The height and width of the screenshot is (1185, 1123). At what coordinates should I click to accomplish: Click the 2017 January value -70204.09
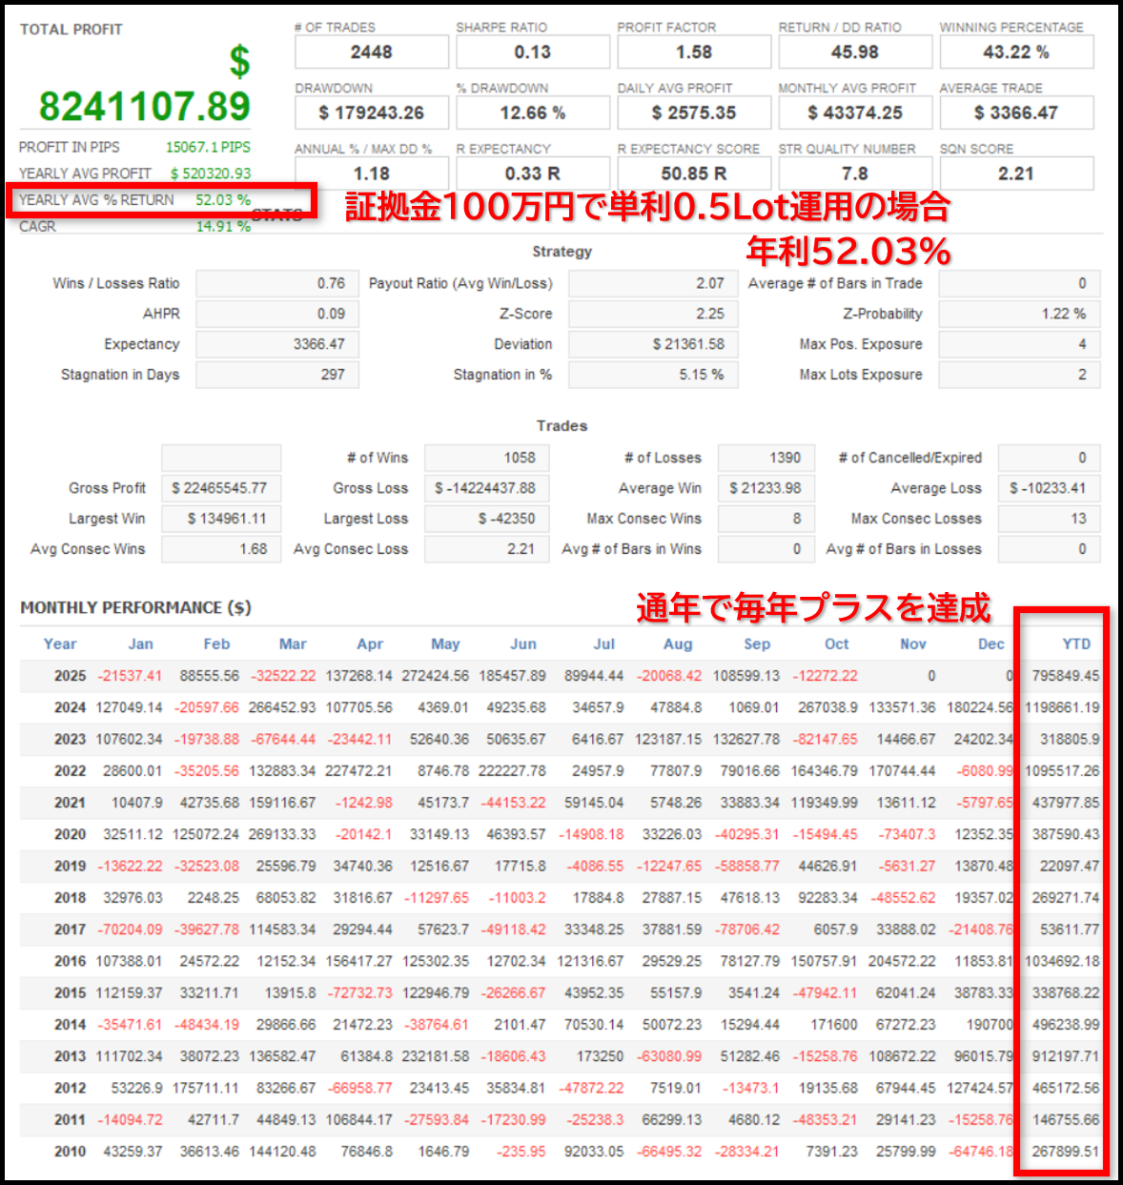pyautogui.click(x=130, y=930)
